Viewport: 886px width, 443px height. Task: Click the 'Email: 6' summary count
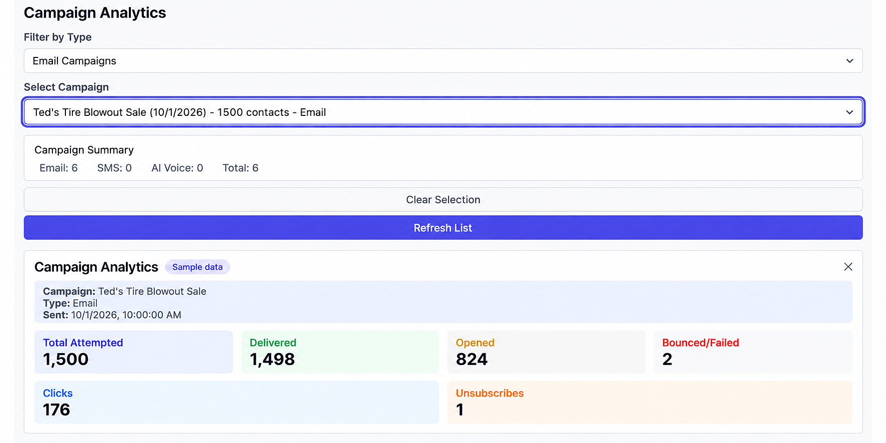coord(58,168)
